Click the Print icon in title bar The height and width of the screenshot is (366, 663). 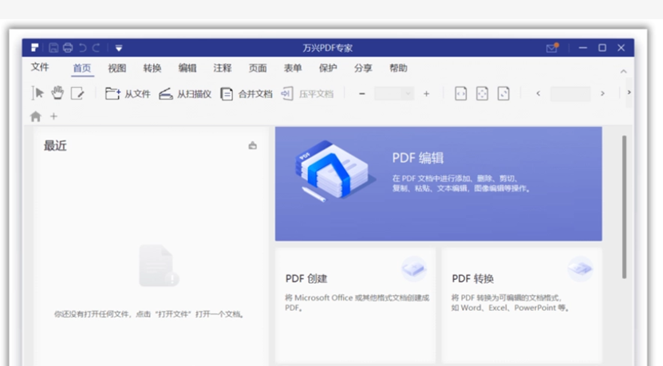[x=68, y=48]
